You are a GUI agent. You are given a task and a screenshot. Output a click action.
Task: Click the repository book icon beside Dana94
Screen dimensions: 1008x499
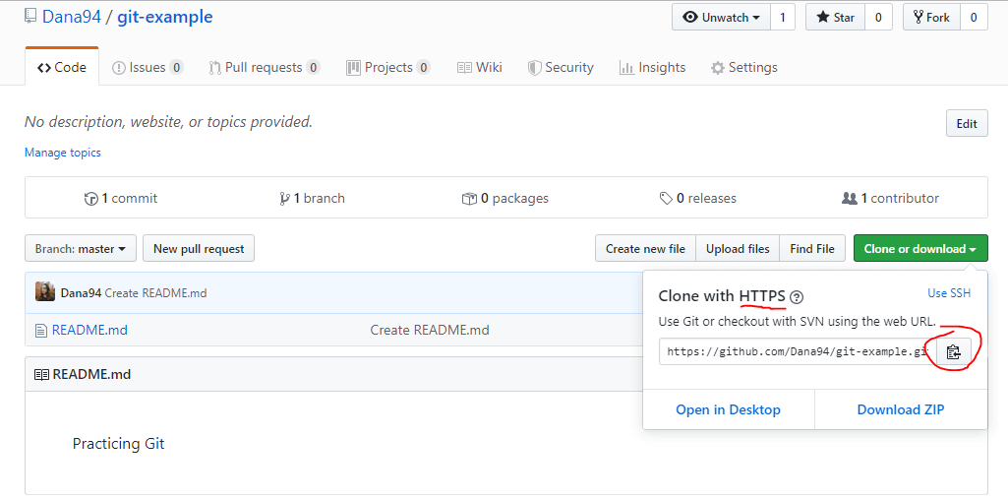click(x=30, y=16)
